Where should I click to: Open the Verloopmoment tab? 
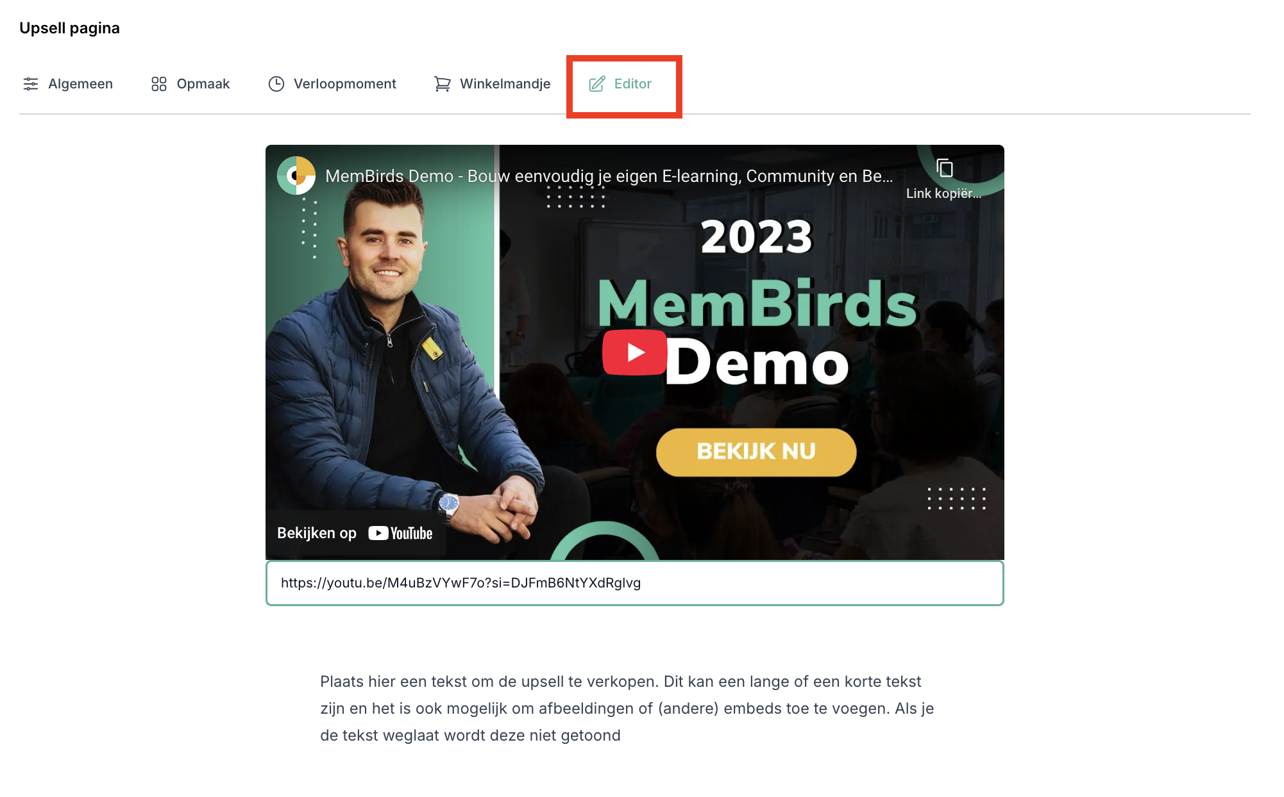pos(332,84)
